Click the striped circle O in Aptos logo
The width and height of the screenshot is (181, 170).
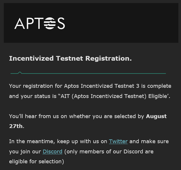click(x=50, y=23)
